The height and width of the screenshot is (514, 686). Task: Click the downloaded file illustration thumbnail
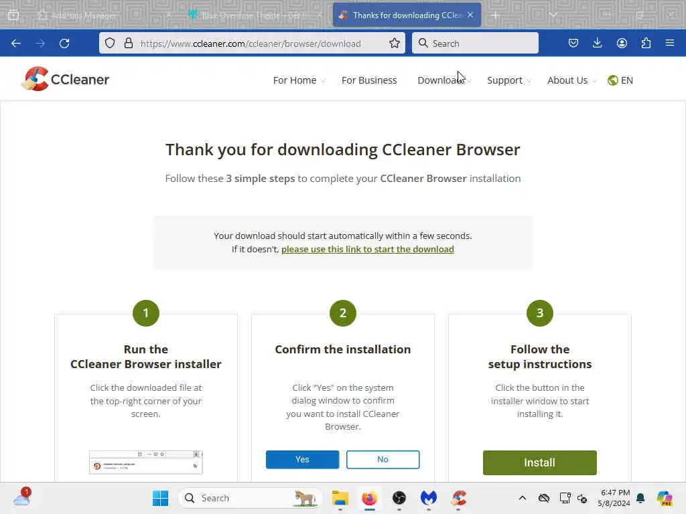click(145, 462)
